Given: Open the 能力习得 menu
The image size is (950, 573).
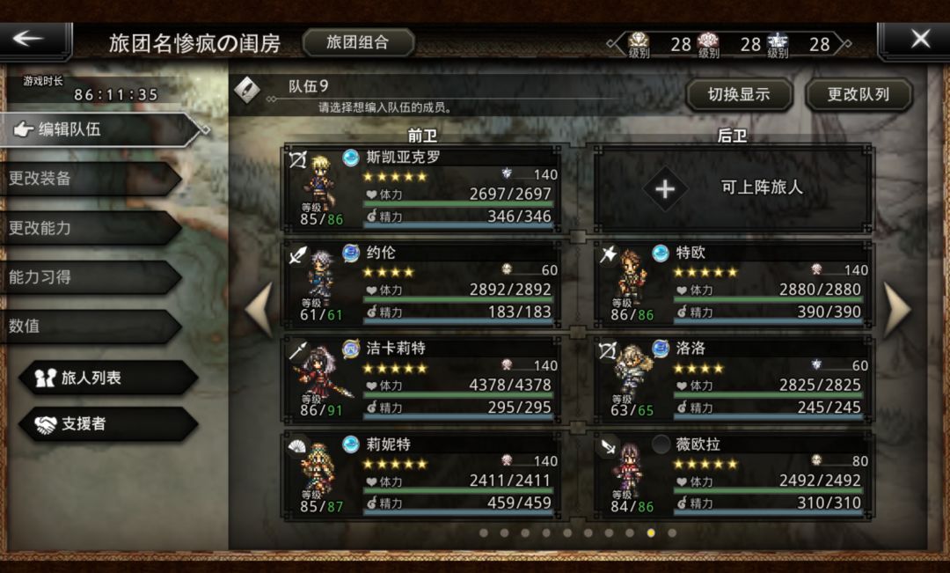Looking at the screenshot, I should point(91,278).
